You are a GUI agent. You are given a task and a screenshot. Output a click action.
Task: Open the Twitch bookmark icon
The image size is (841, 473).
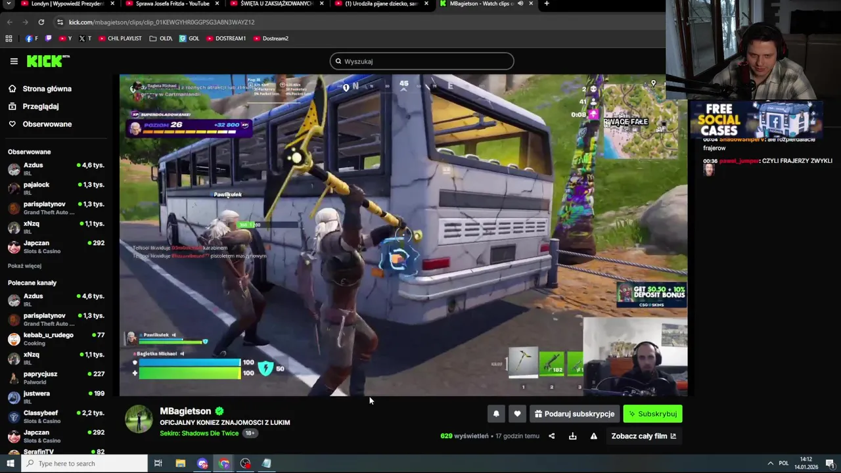(x=48, y=38)
